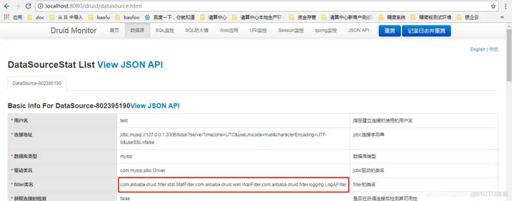The width and height of the screenshot is (512, 201).
Task: Open the 银企云 bookmark folder
Action: tap(467, 17)
